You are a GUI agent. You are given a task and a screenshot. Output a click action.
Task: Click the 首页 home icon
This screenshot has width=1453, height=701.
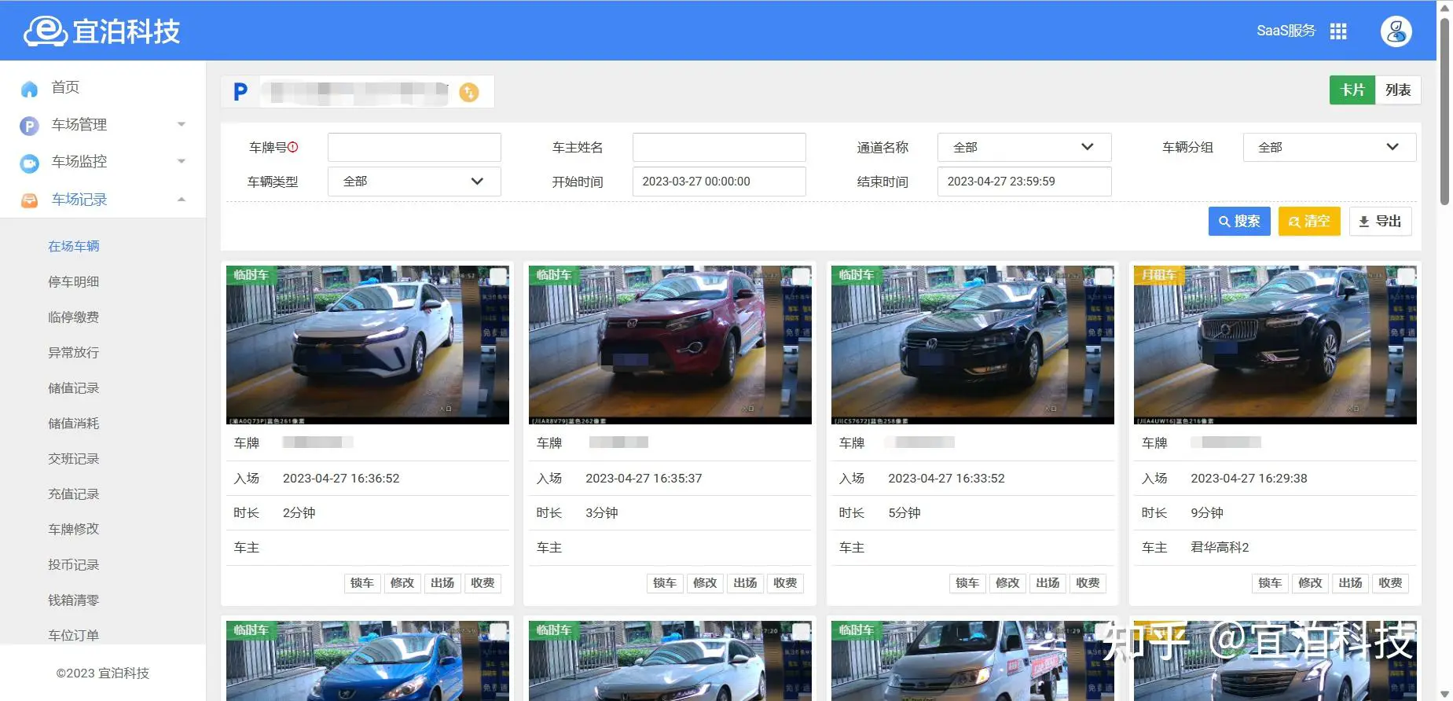point(29,88)
